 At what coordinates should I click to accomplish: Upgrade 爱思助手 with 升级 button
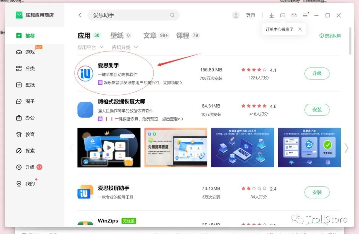pos(317,73)
